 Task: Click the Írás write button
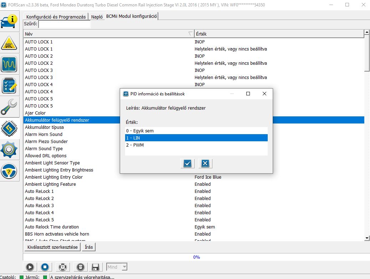[x=89, y=247]
